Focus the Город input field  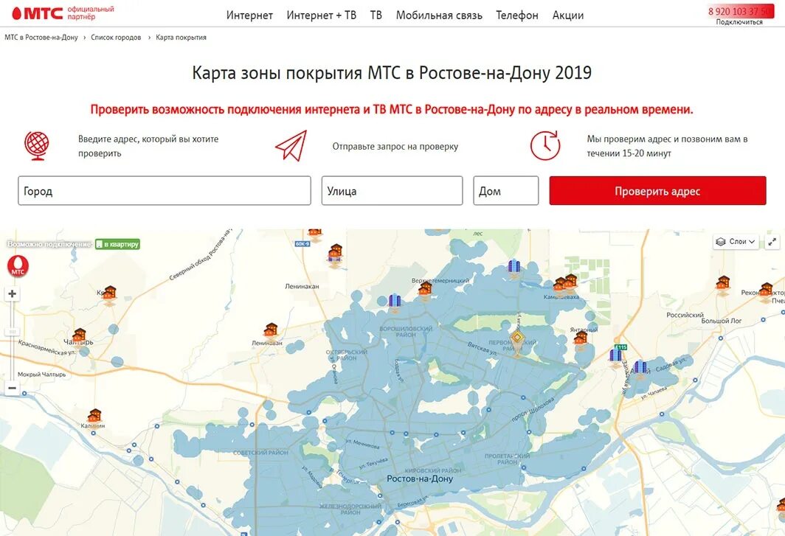click(165, 191)
